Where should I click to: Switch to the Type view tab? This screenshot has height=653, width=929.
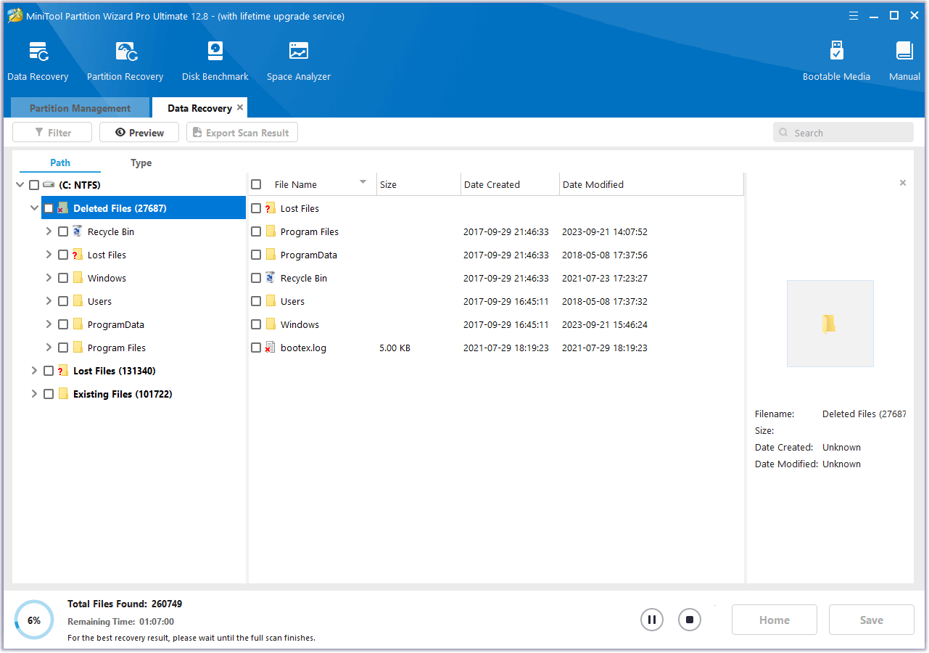click(x=141, y=163)
